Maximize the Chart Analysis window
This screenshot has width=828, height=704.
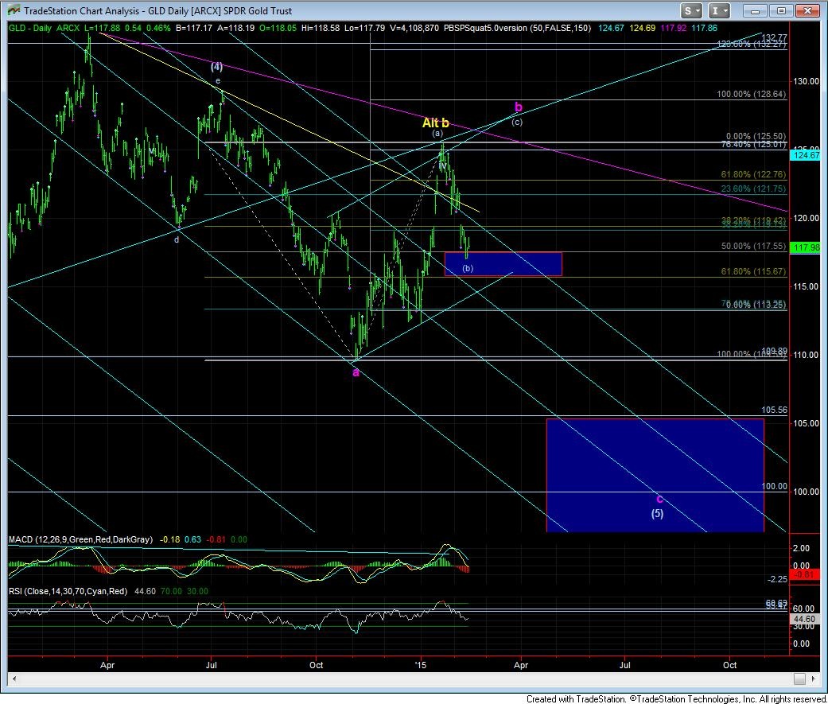pos(781,10)
